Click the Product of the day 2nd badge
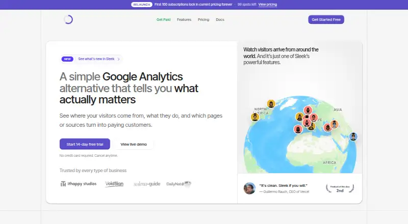The image size is (408, 224). tap(340, 188)
